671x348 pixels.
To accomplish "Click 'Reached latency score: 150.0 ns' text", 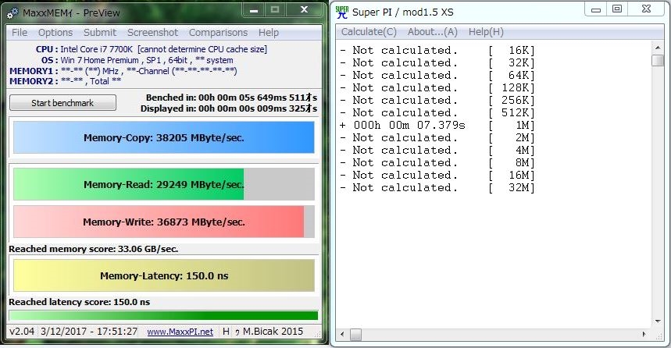I will [x=79, y=302].
